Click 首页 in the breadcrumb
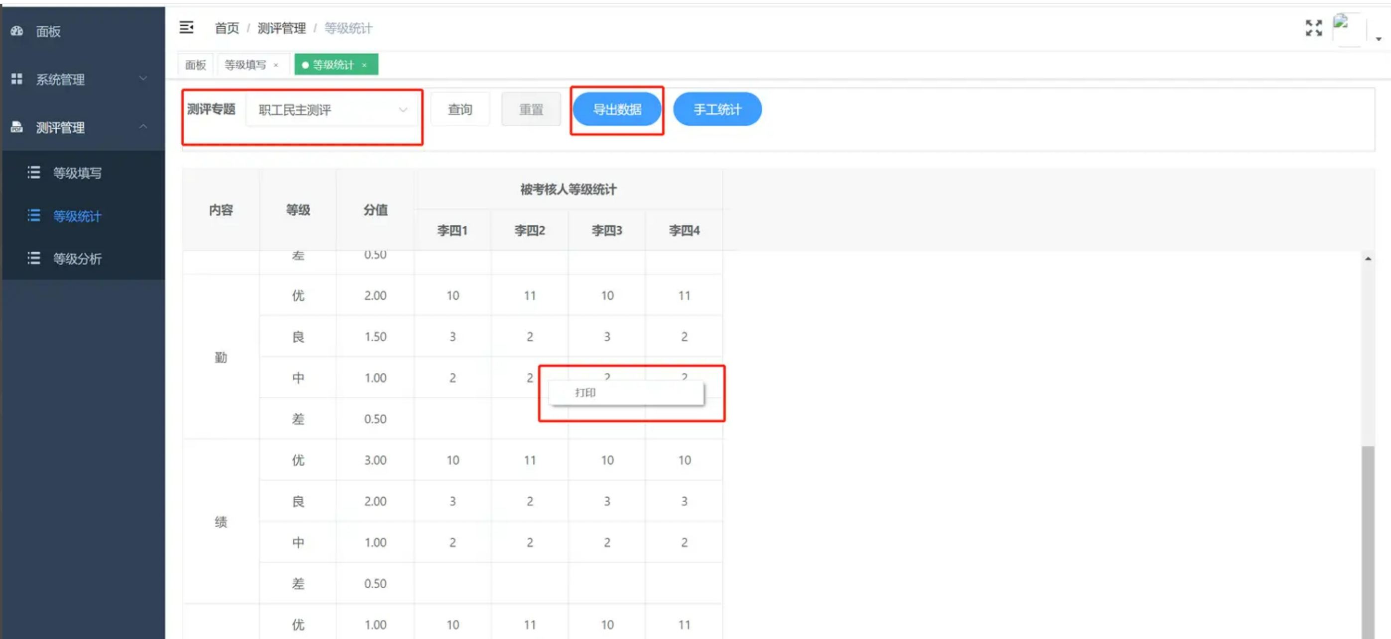 [226, 28]
